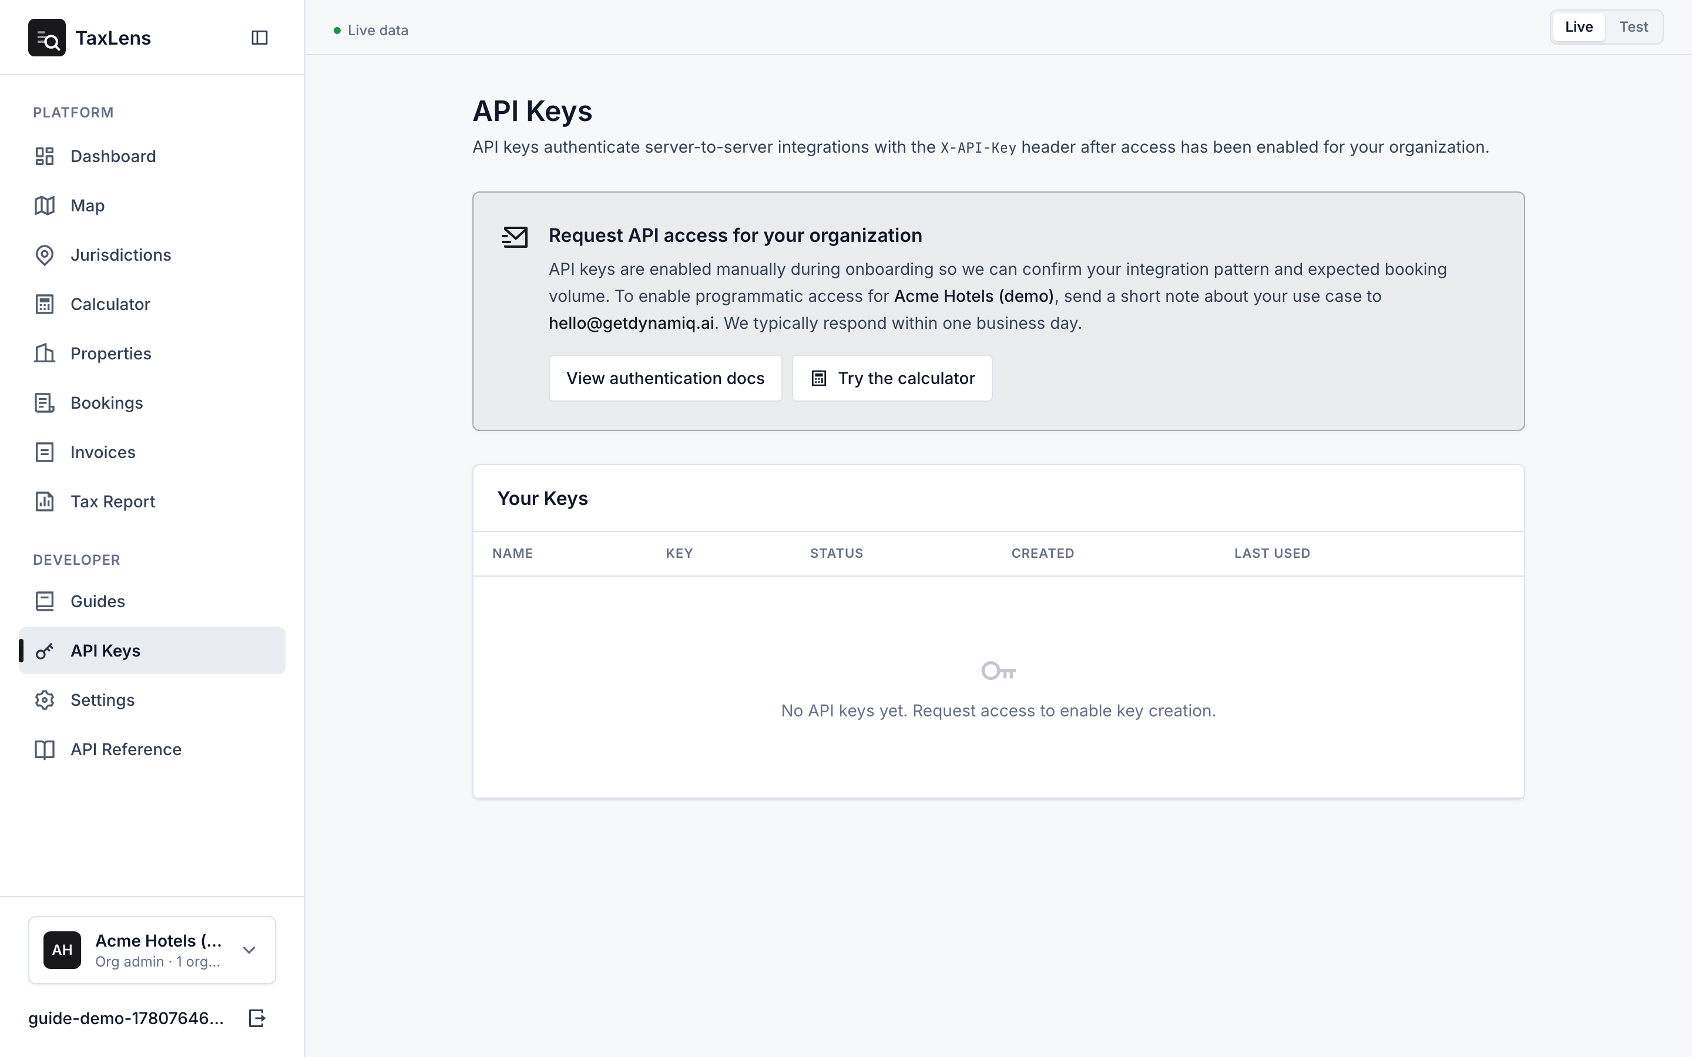1692x1057 pixels.
Task: Open API Reference in sidebar
Action: [x=152, y=749]
